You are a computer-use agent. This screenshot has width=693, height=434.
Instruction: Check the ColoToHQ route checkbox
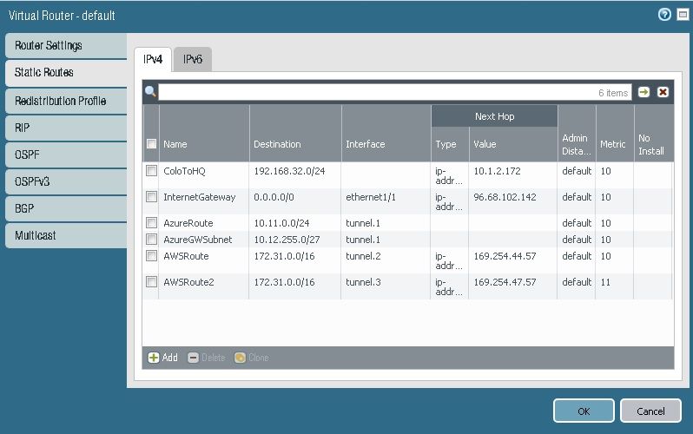pos(151,171)
